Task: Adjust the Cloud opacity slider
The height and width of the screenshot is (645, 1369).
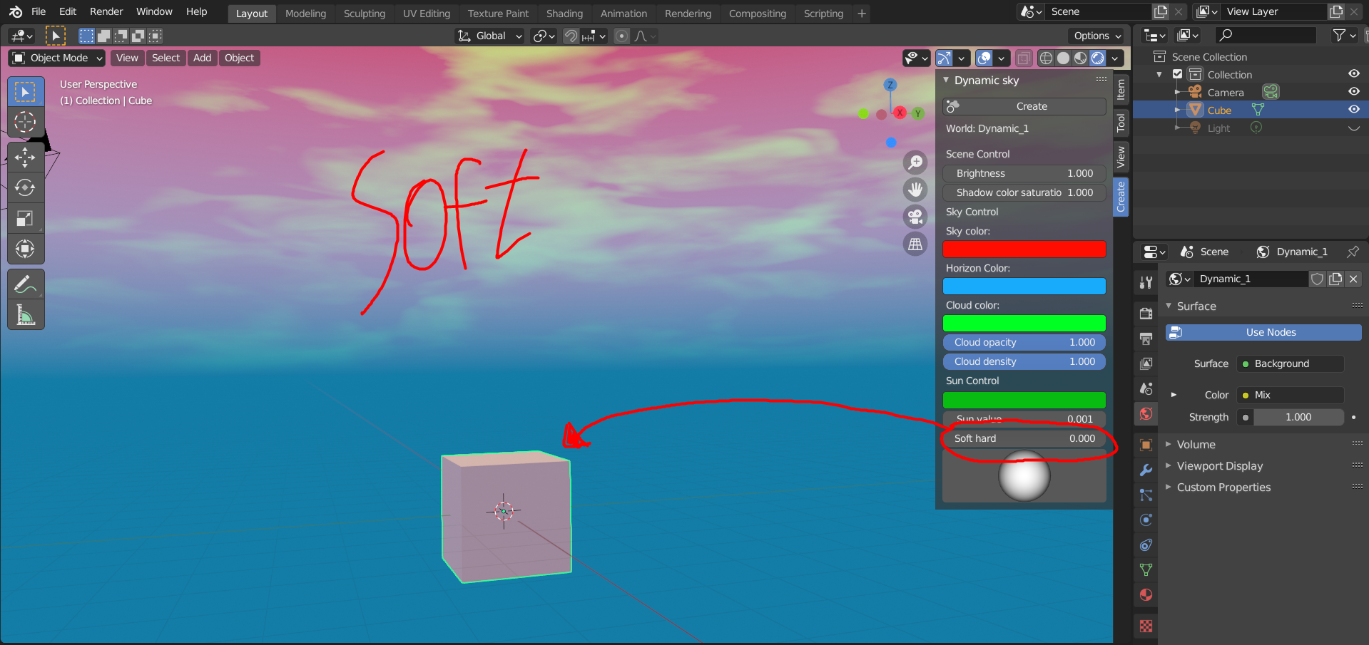Action: click(1024, 342)
